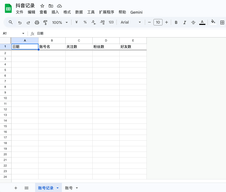Screen dimensions: 226x192
Task: Toggle italic formatting
Action: pos(184,22)
